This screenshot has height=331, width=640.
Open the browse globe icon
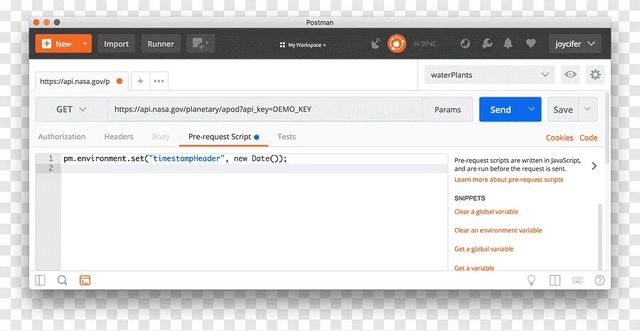465,43
